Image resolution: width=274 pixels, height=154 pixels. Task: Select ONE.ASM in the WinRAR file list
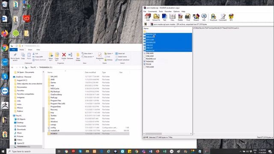point(150,56)
